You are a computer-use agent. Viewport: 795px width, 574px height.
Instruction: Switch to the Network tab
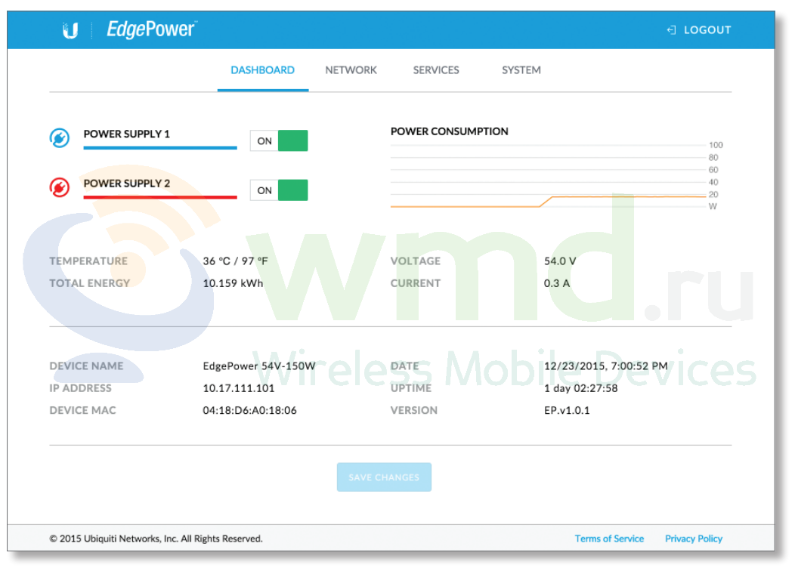tap(351, 70)
